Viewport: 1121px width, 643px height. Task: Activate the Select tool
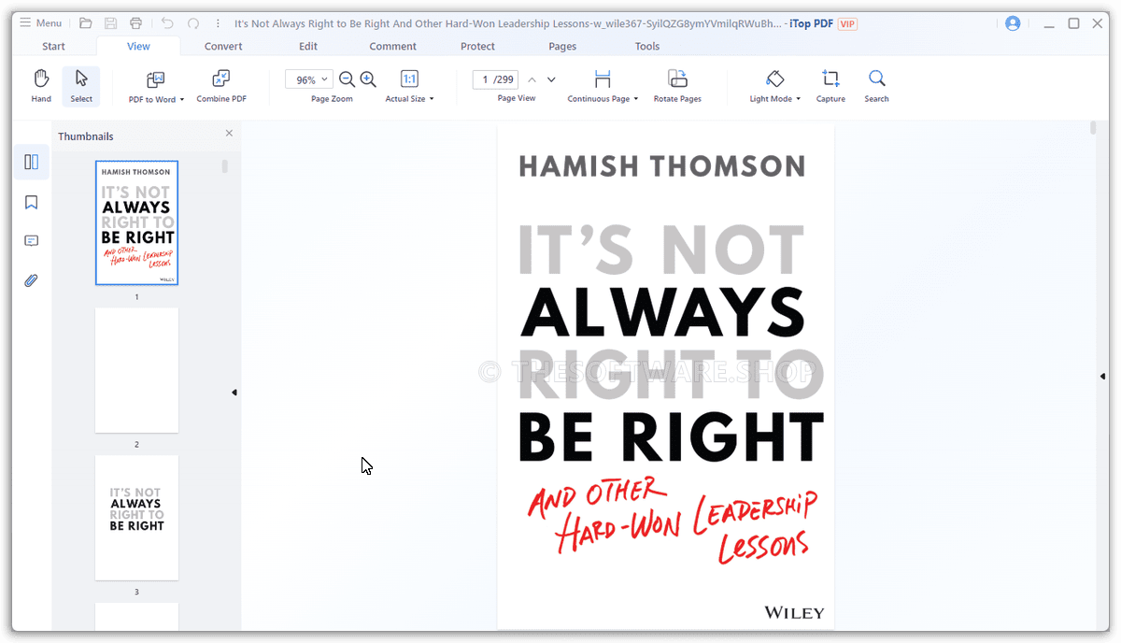pos(81,86)
